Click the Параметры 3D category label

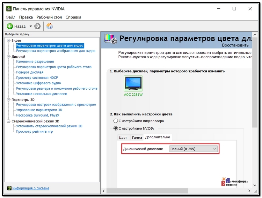click(23, 100)
